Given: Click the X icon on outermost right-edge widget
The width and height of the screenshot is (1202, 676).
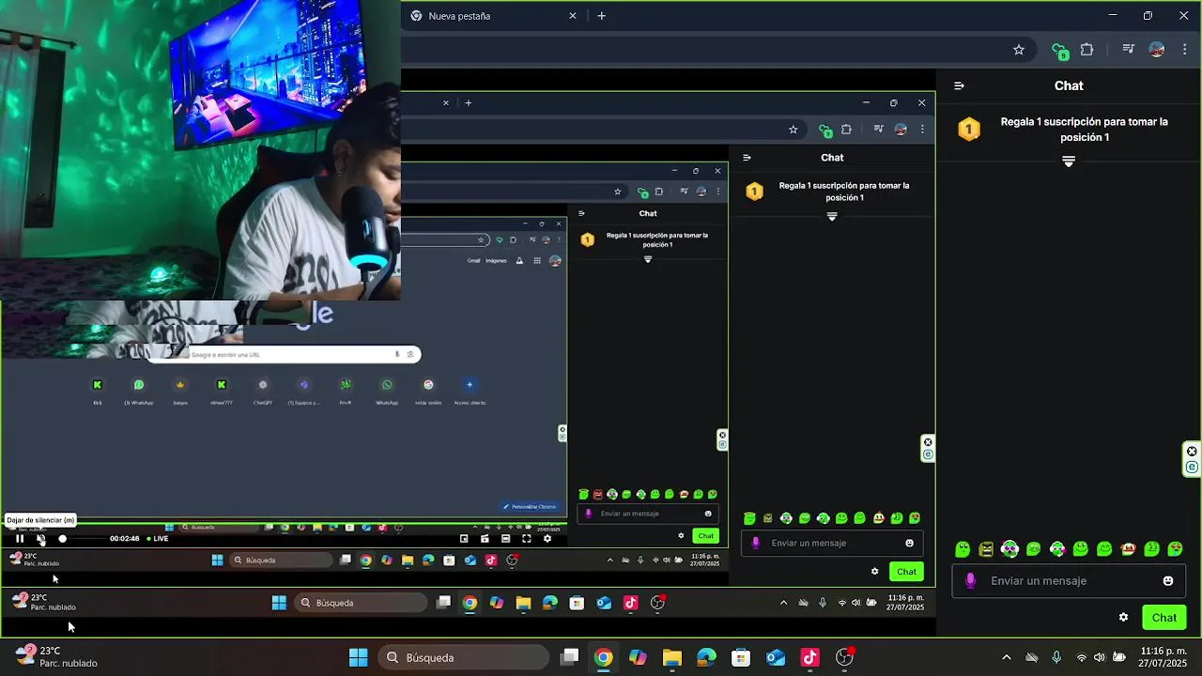Looking at the screenshot, I should coord(1193,452).
